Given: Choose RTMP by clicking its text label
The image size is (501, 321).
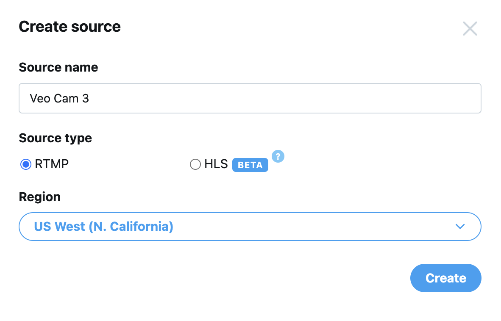Looking at the screenshot, I should pos(52,164).
